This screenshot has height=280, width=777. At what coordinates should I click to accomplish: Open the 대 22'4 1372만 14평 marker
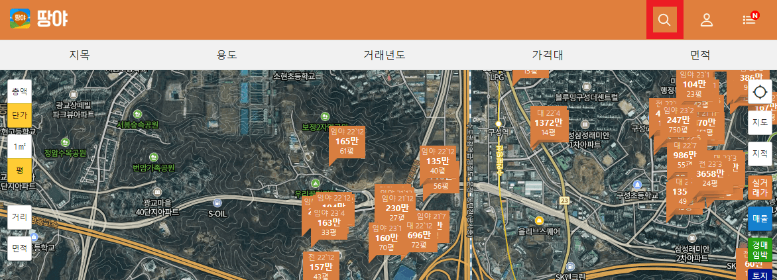pyautogui.click(x=548, y=122)
